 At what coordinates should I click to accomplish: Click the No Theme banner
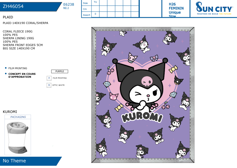[30, 161]
